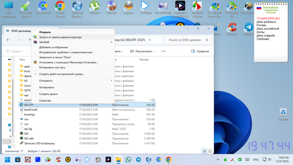Open USB Safely Remove desktop shortcut

[x=26, y=9]
